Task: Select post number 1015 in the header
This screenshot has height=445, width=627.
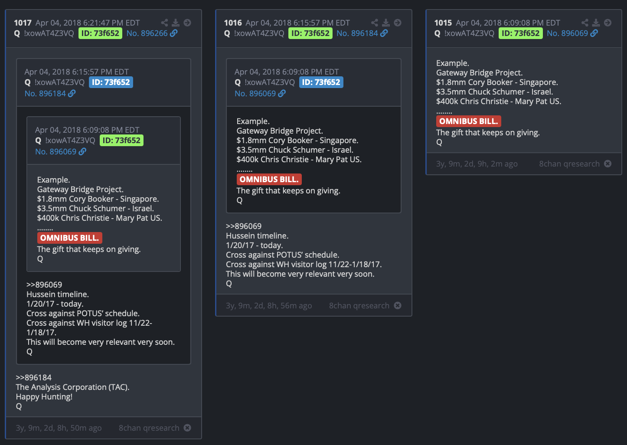Action: coord(443,23)
